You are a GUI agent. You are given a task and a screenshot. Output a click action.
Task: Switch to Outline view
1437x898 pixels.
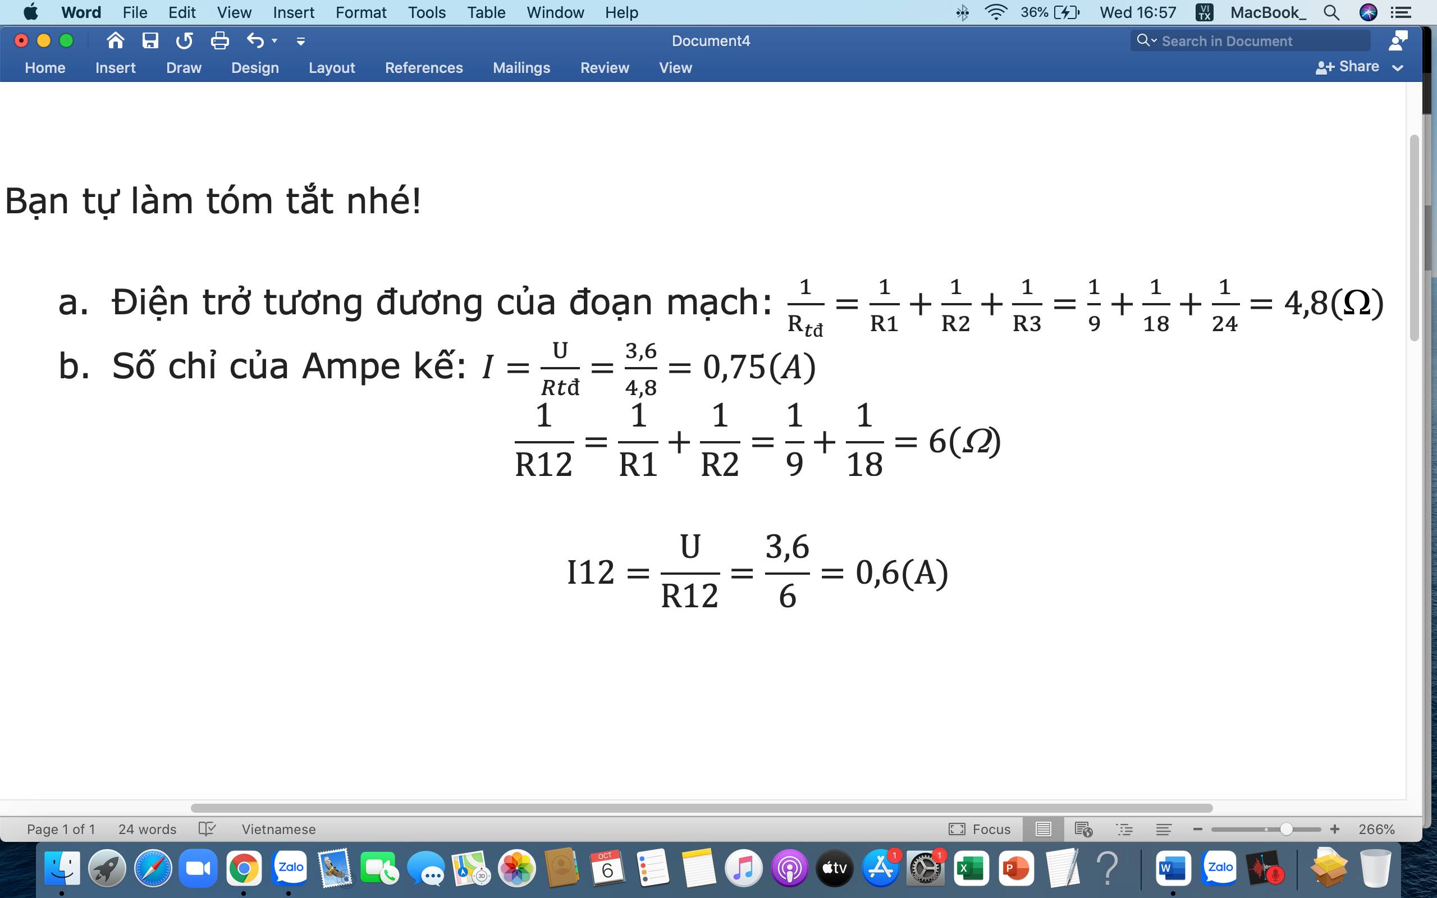click(1124, 829)
